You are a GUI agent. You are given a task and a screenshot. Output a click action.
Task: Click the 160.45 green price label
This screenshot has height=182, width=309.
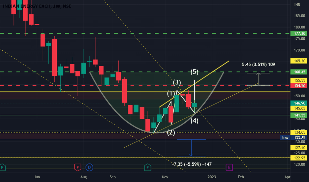click(x=298, y=72)
